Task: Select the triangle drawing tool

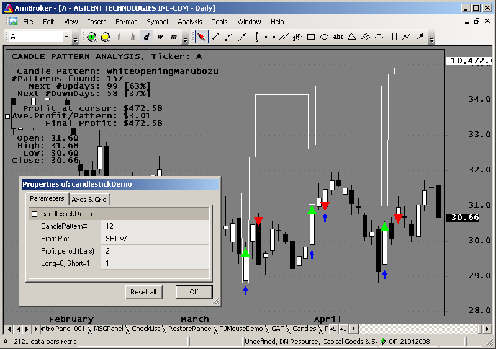Action: [x=352, y=37]
